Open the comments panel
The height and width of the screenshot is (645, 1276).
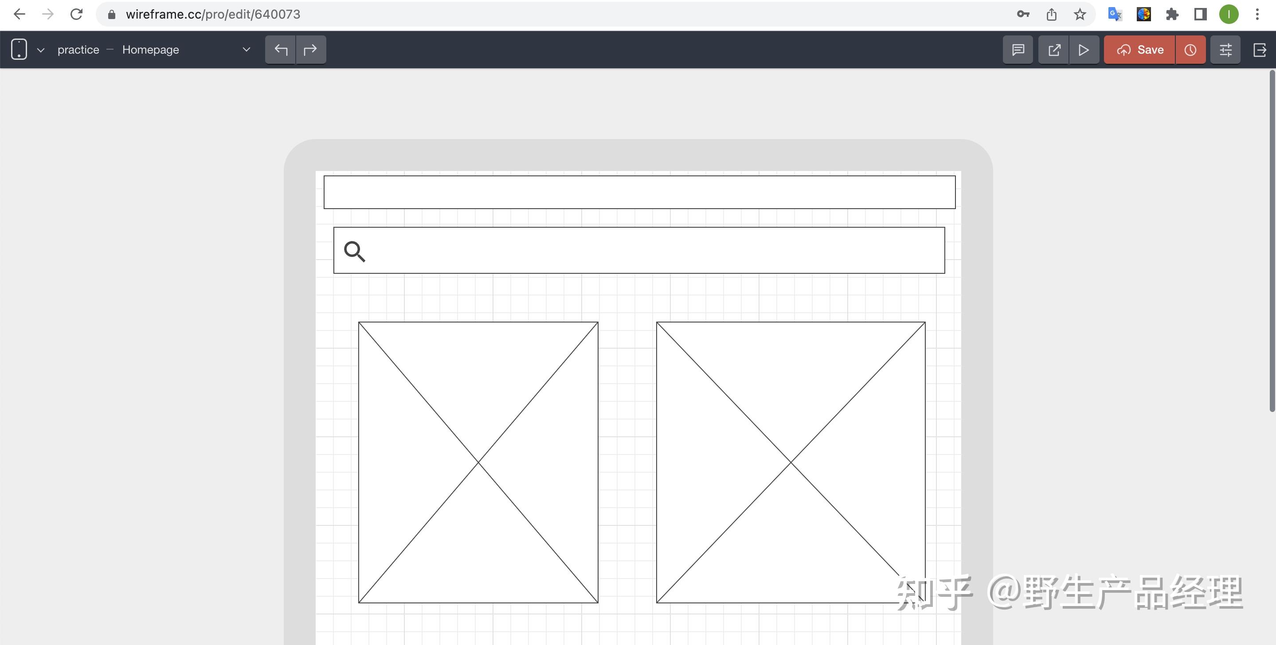(x=1018, y=50)
